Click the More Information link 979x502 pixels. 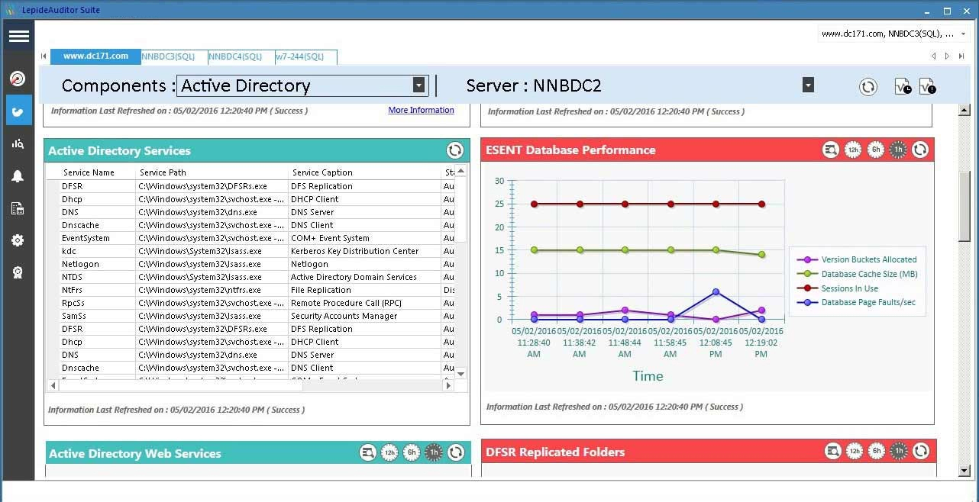[421, 110]
